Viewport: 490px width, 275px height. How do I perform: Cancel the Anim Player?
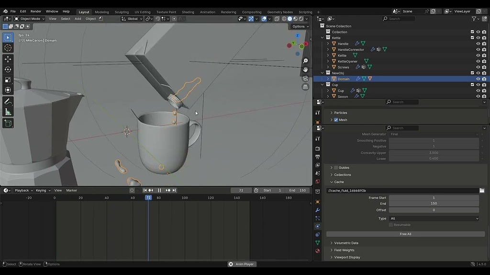(231, 264)
